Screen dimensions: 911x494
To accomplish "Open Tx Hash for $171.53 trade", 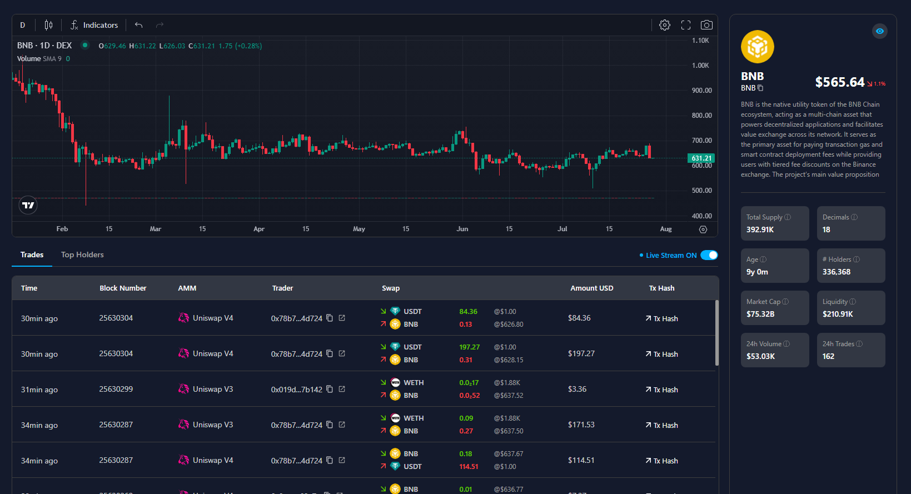I will 661,425.
